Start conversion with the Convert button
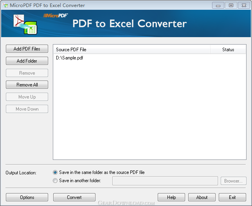The image size is (252, 206). [x=74, y=197]
